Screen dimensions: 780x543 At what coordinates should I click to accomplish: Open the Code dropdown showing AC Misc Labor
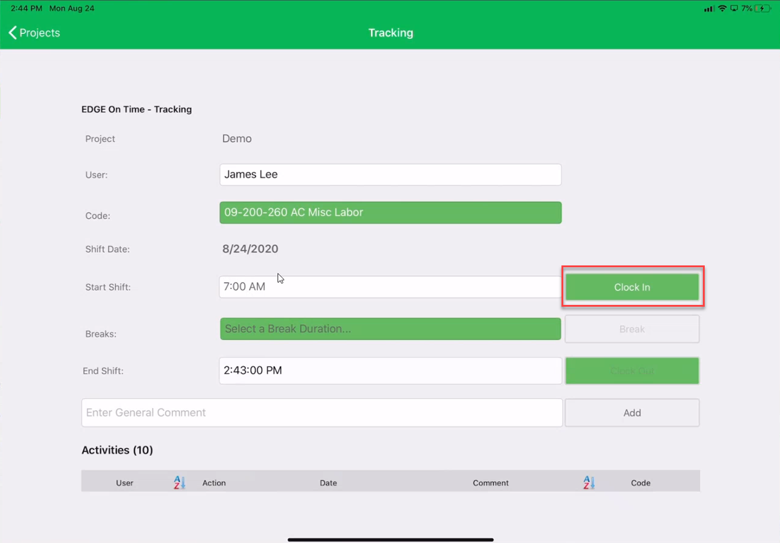coord(390,213)
